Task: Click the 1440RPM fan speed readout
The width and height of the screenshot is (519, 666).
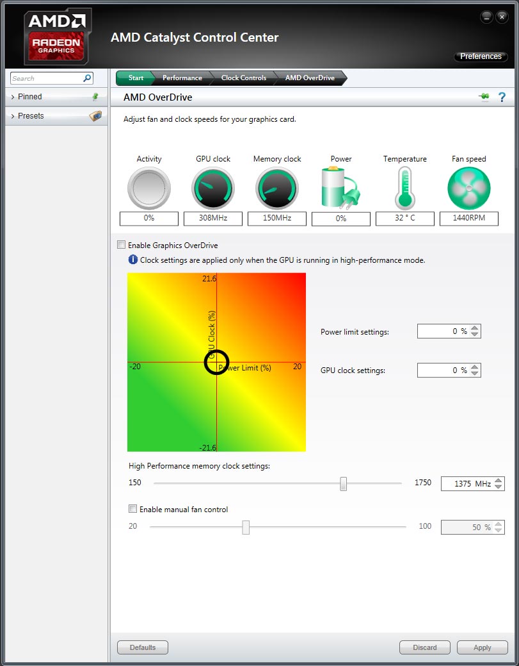Action: point(469,219)
